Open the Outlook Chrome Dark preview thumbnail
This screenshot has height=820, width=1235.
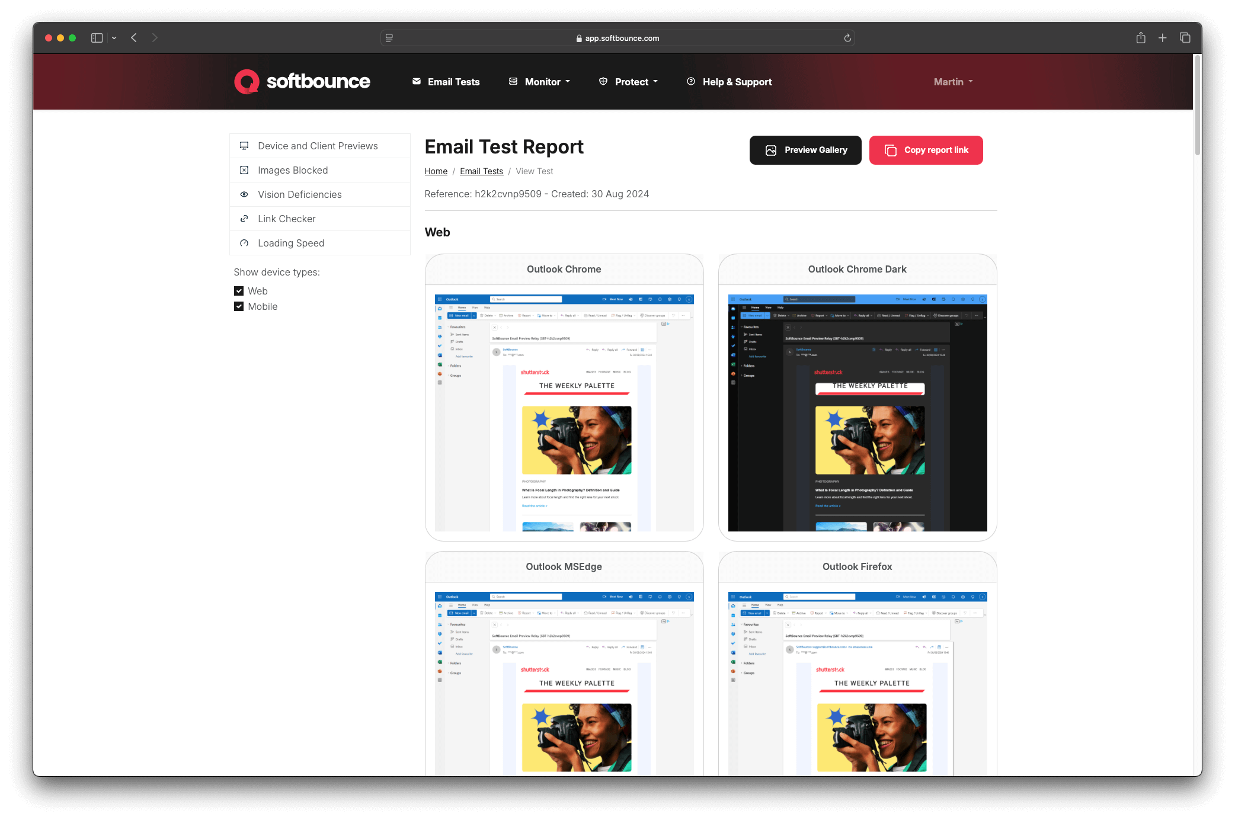pos(858,413)
